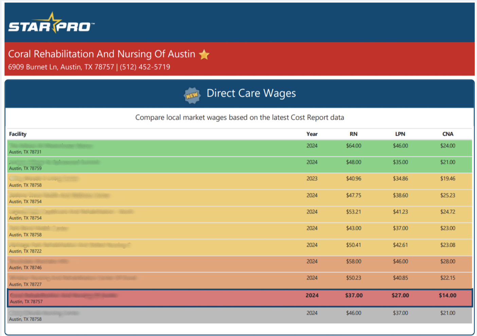
Task: Click the RN column header
Action: tap(354, 134)
